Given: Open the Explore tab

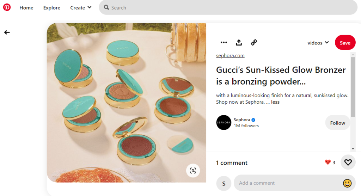Looking at the screenshot, I should pos(52,7).
